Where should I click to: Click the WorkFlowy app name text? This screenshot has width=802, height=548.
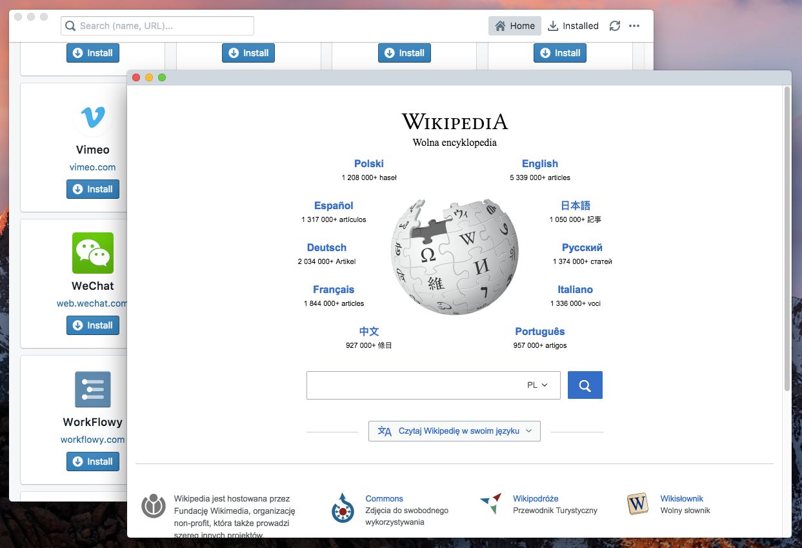93,422
